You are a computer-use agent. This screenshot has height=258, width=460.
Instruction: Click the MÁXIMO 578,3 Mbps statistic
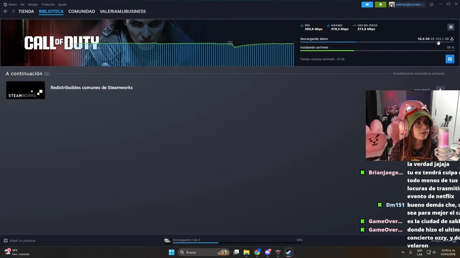point(337,27)
